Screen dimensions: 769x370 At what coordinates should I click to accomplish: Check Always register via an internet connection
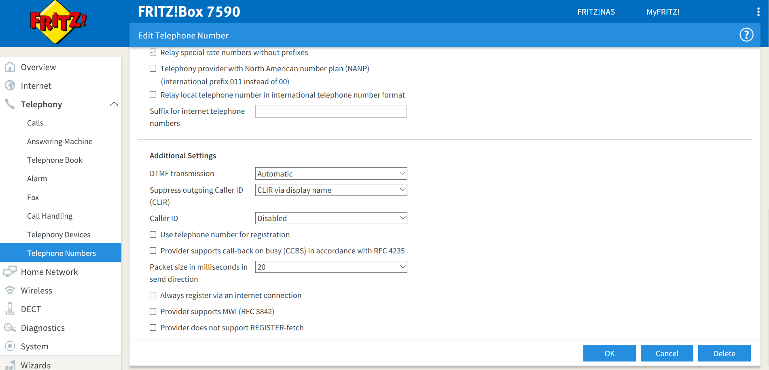pos(153,295)
